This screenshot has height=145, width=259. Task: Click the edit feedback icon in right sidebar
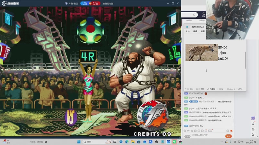point(253,135)
